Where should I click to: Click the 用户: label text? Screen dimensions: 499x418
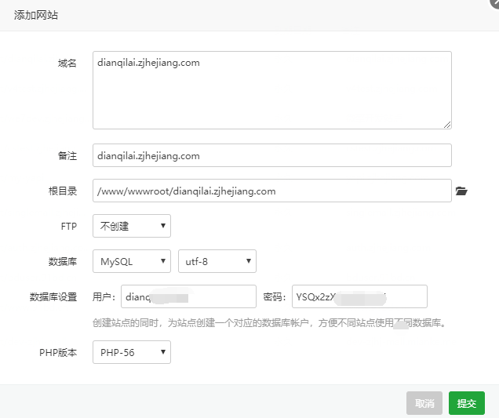[104, 296]
